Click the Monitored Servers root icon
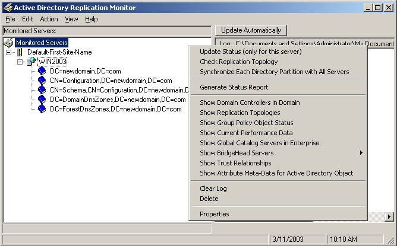Image resolution: width=397 pixels, height=246 pixels. tap(9, 43)
